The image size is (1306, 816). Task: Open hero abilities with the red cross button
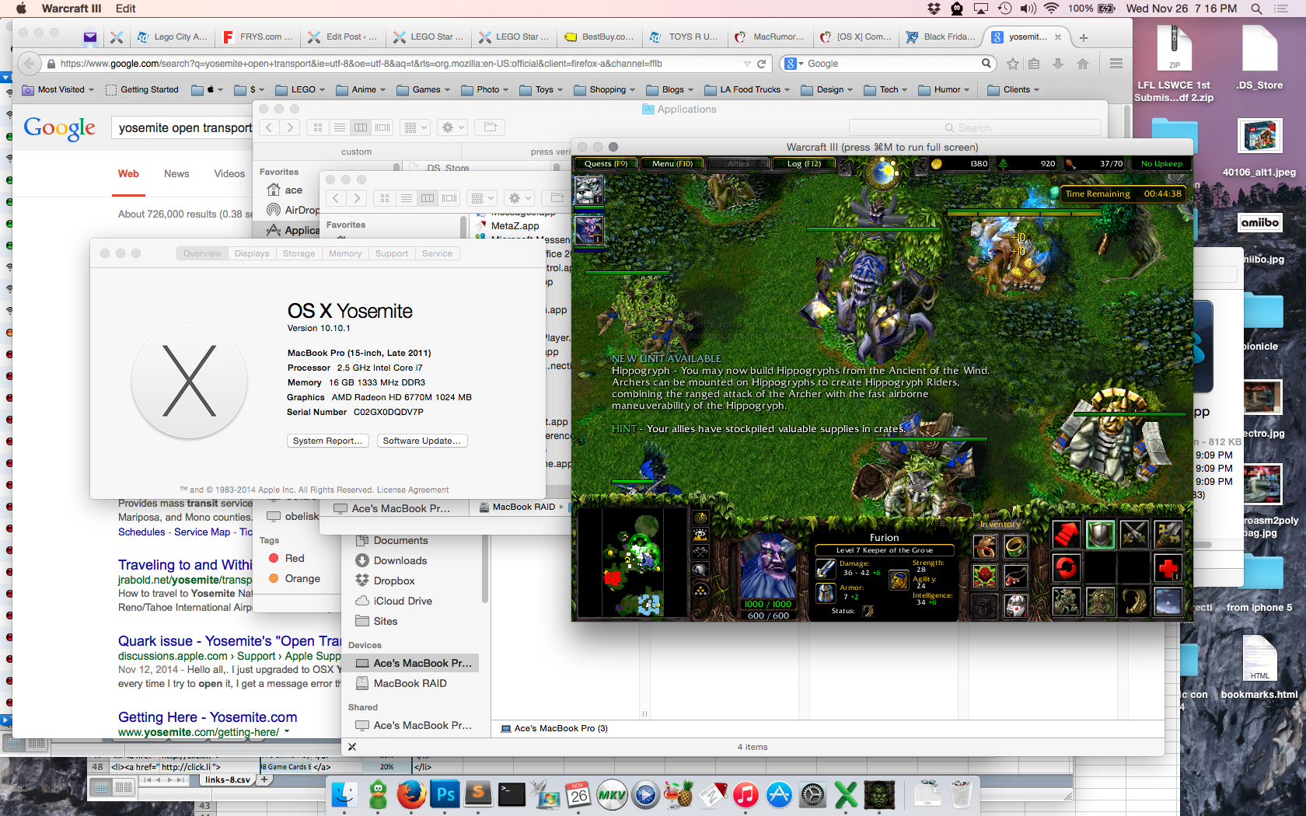click(x=1168, y=567)
